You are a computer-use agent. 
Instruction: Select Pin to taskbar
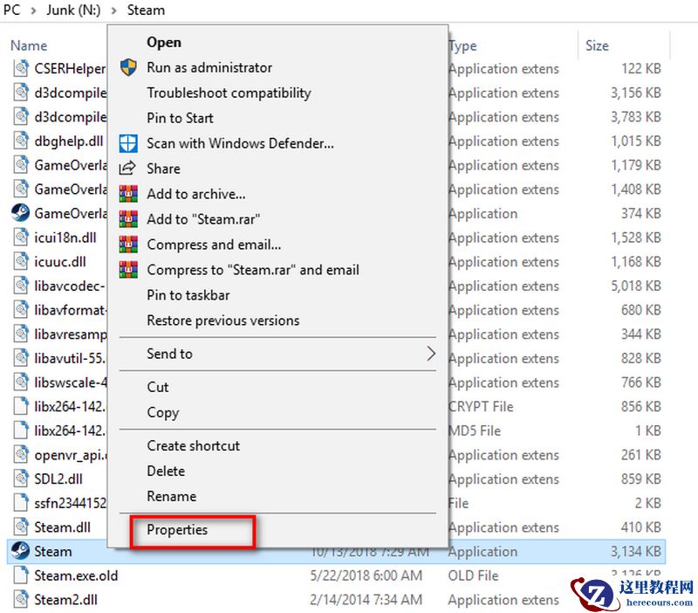pyautogui.click(x=188, y=295)
